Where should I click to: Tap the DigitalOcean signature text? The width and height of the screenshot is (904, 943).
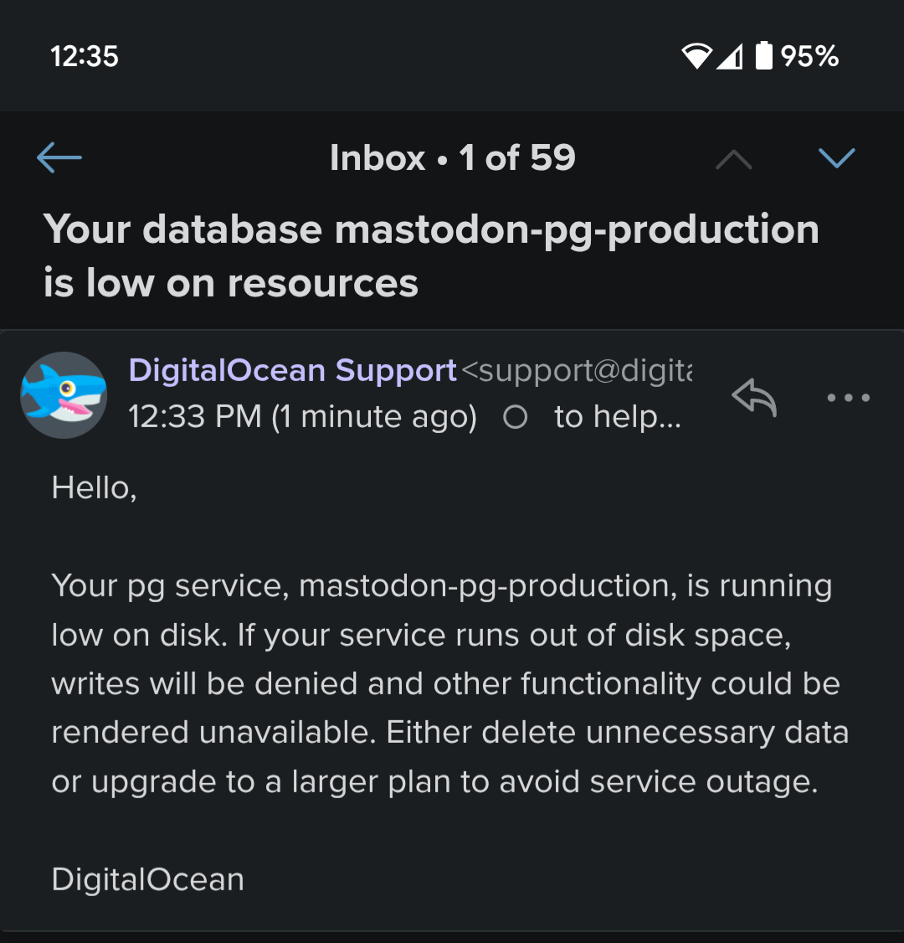148,879
